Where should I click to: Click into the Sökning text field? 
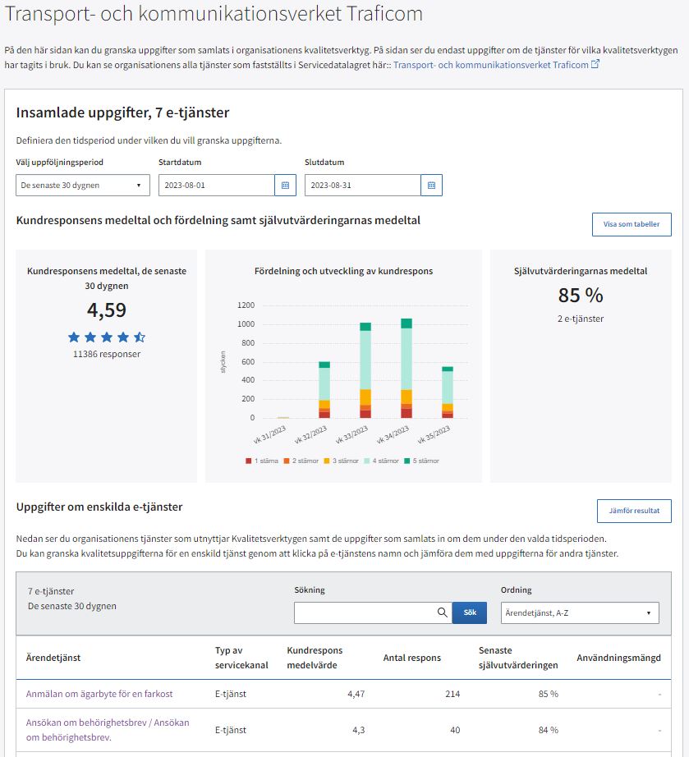pyautogui.click(x=364, y=612)
